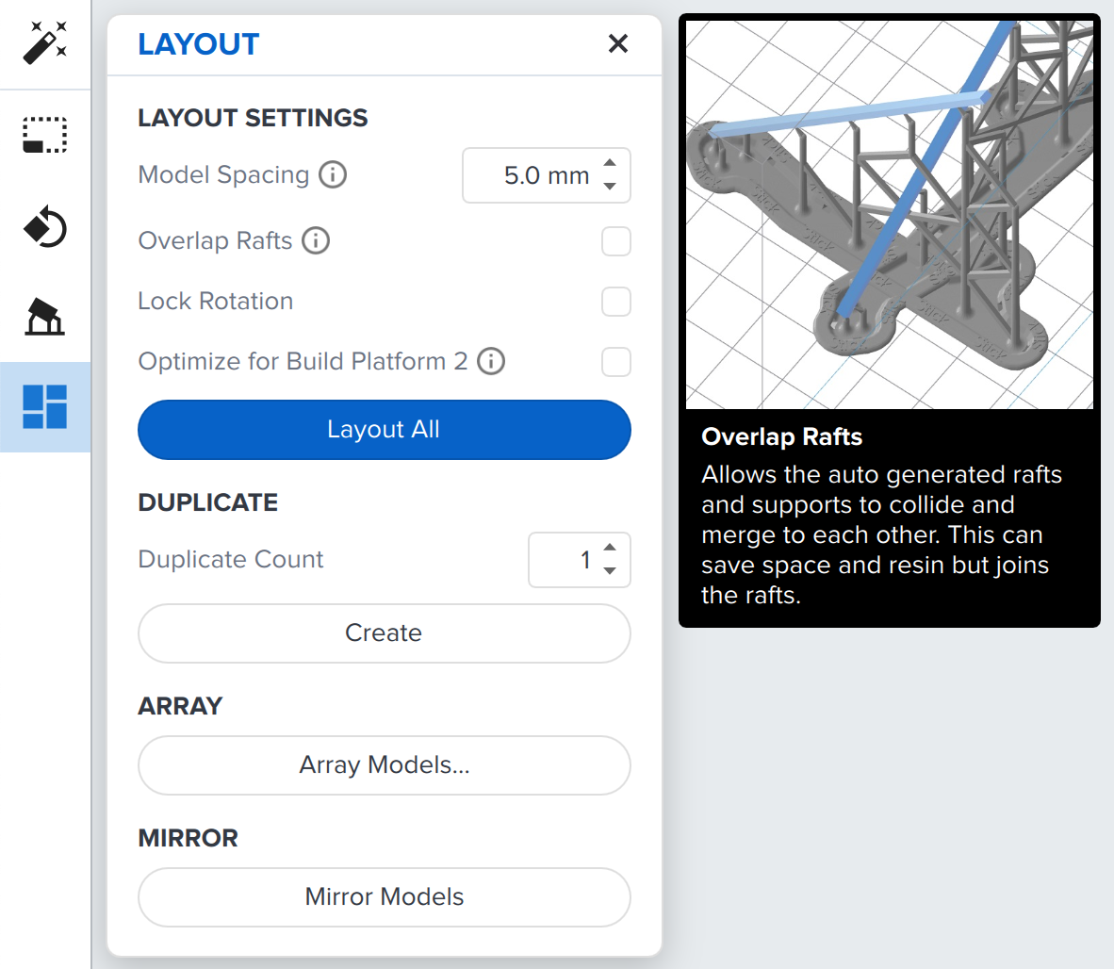Click the Mirror Models button
The height and width of the screenshot is (969, 1114).
[x=384, y=897]
